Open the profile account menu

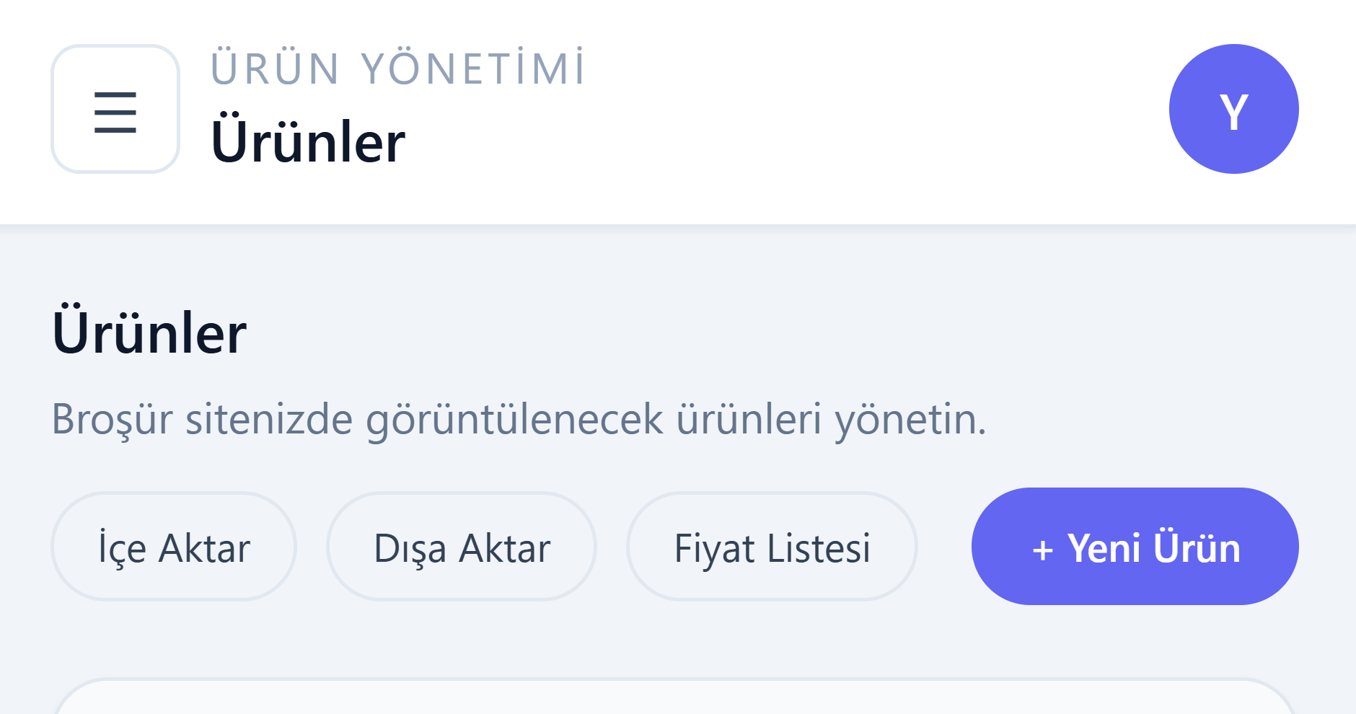point(1233,110)
